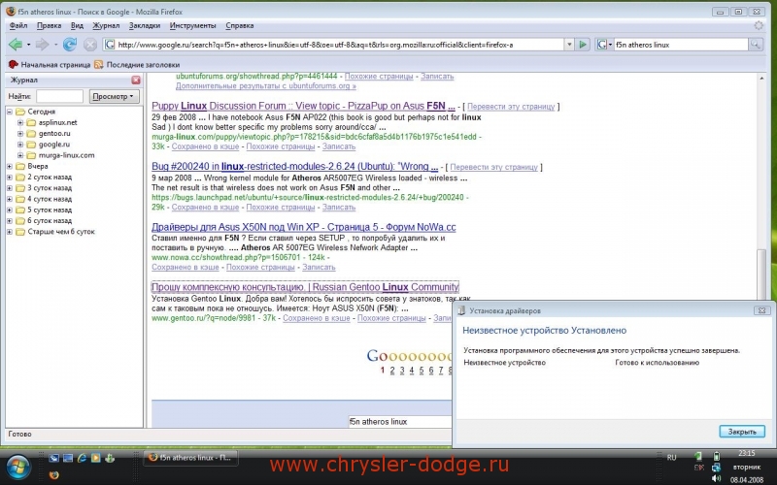777x485 pixels.
Task: Click Перевести эту страницу next to Puppy Linux
Action: [x=511, y=107]
